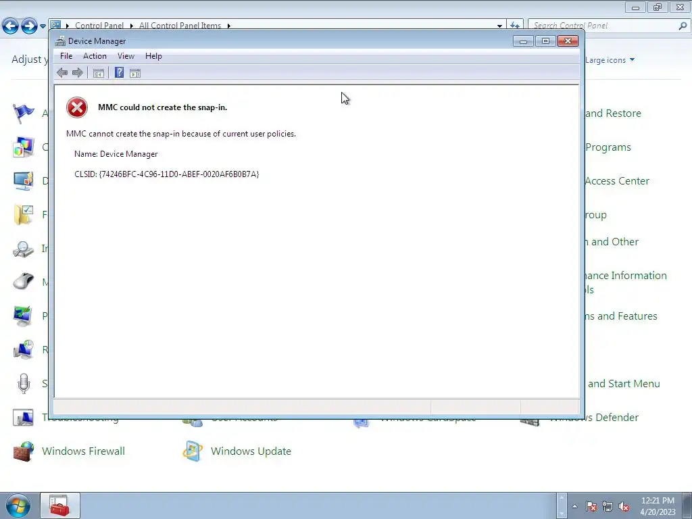692x519 pixels.
Task: Restore down the Control Panel window
Action: 658,7
